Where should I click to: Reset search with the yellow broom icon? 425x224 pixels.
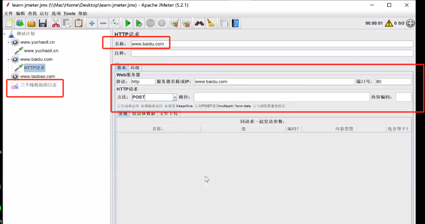pyautogui.click(x=211, y=23)
